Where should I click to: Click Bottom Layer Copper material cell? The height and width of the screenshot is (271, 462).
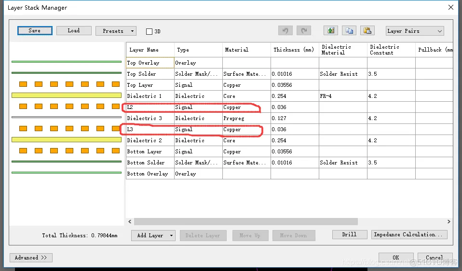(x=246, y=152)
